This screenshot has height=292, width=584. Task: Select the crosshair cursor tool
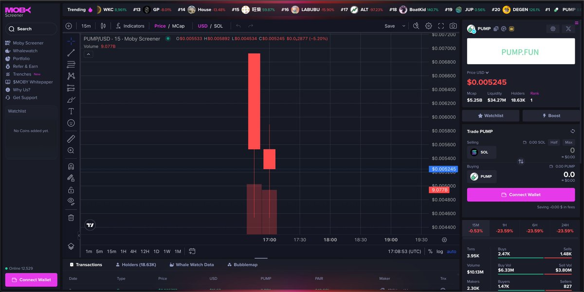click(x=71, y=41)
